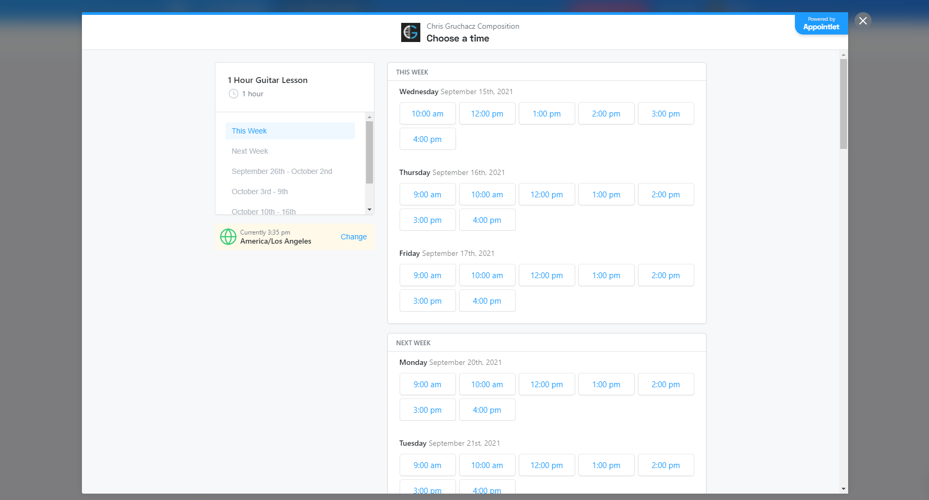Click the up arrow on the week list scrollbar

(369, 117)
